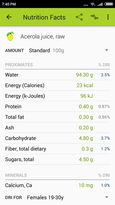Select the Water nutrient row
This screenshot has height=205, width=115.
(57, 75)
